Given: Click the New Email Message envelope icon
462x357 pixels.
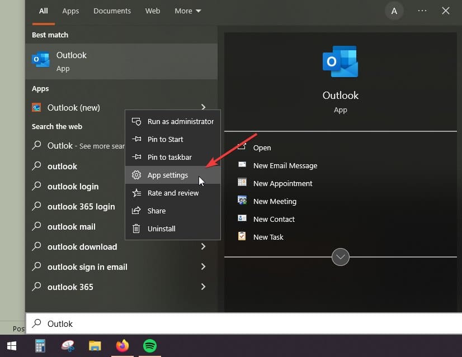Looking at the screenshot, I should (242, 164).
